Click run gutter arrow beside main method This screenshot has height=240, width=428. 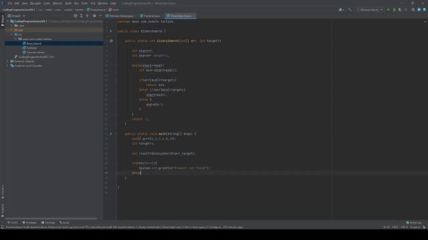coord(111,133)
